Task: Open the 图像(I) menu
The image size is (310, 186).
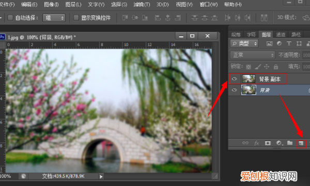Action: (x=51, y=4)
